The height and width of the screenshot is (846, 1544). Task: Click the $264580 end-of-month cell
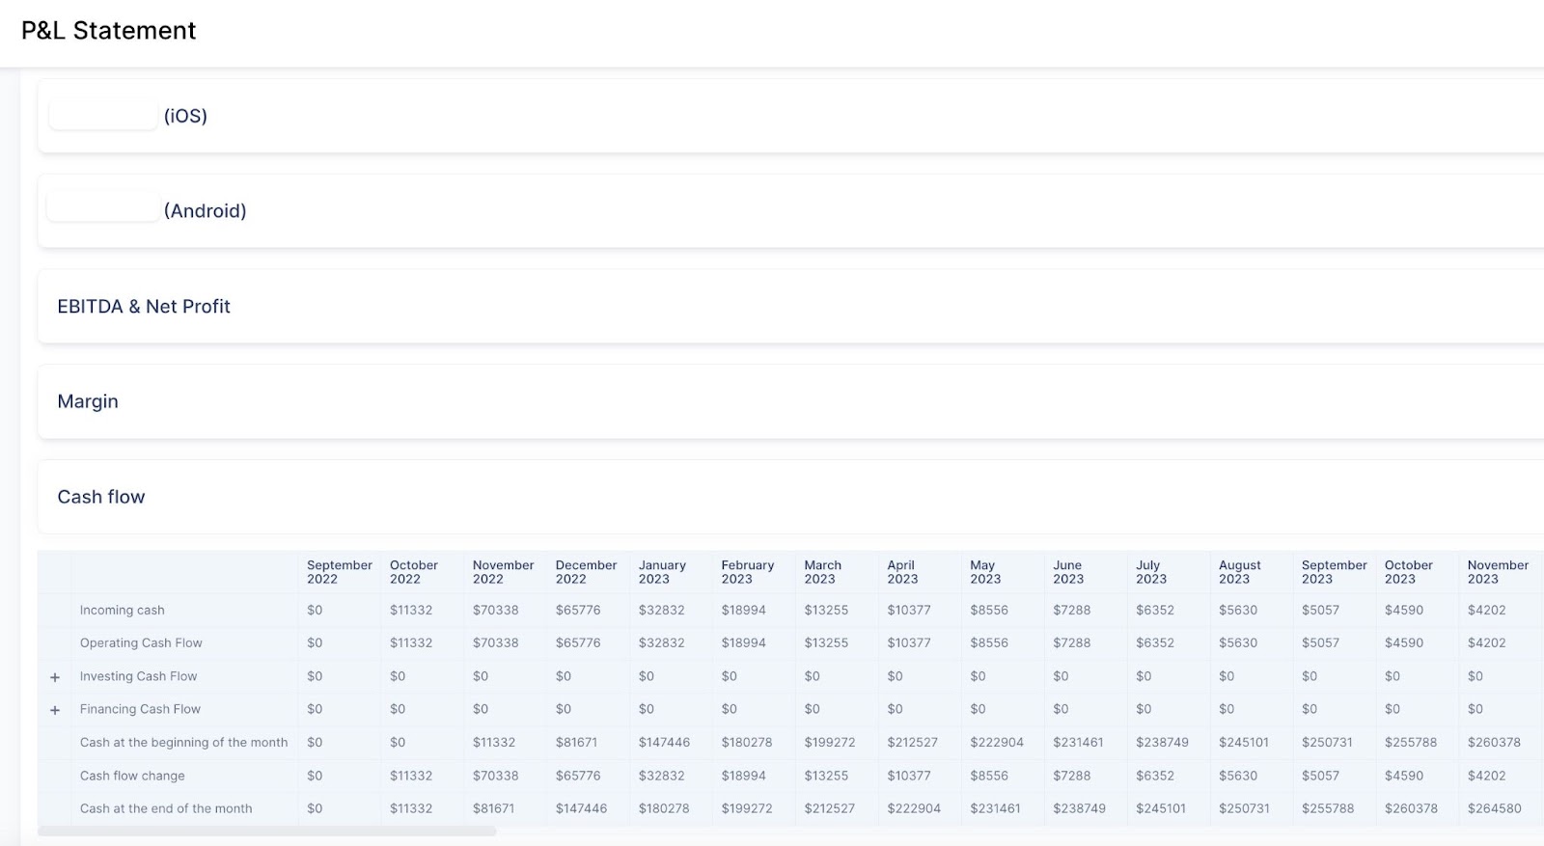(1494, 808)
